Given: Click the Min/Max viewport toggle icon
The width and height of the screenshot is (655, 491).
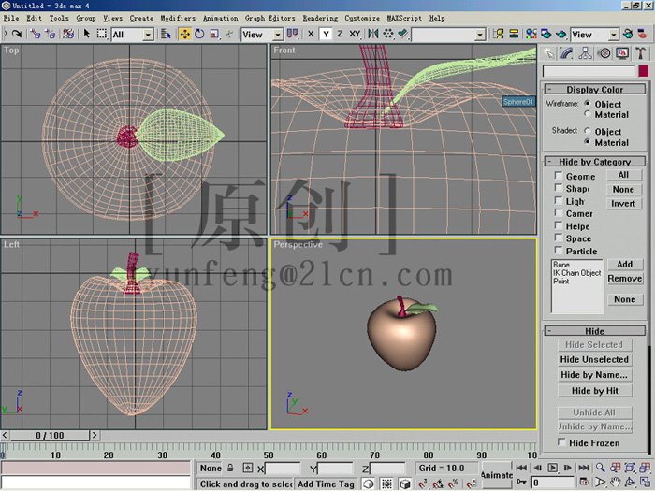Looking at the screenshot, I should pyautogui.click(x=645, y=483).
